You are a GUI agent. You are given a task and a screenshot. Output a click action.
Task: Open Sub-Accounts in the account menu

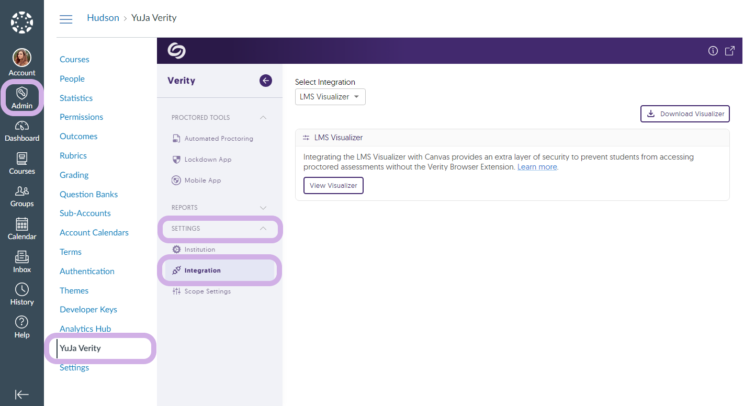(x=85, y=213)
